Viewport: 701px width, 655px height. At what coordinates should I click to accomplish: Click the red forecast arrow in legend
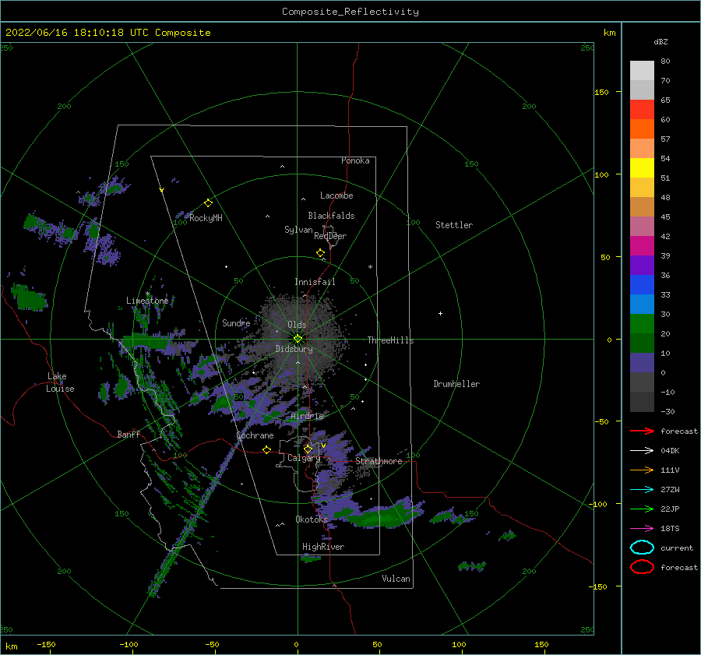[642, 431]
